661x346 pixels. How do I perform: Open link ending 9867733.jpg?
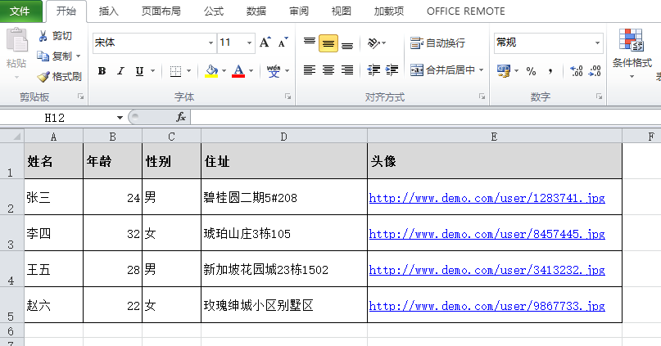coord(487,306)
